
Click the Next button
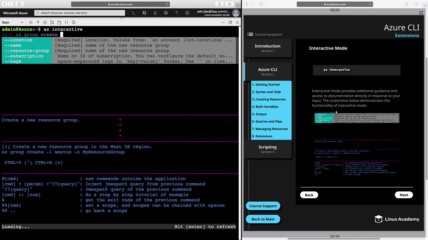pyautogui.click(x=404, y=195)
